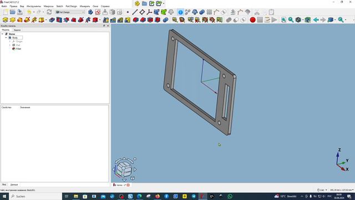Click the blue info measure icon

pyautogui.click(x=180, y=12)
